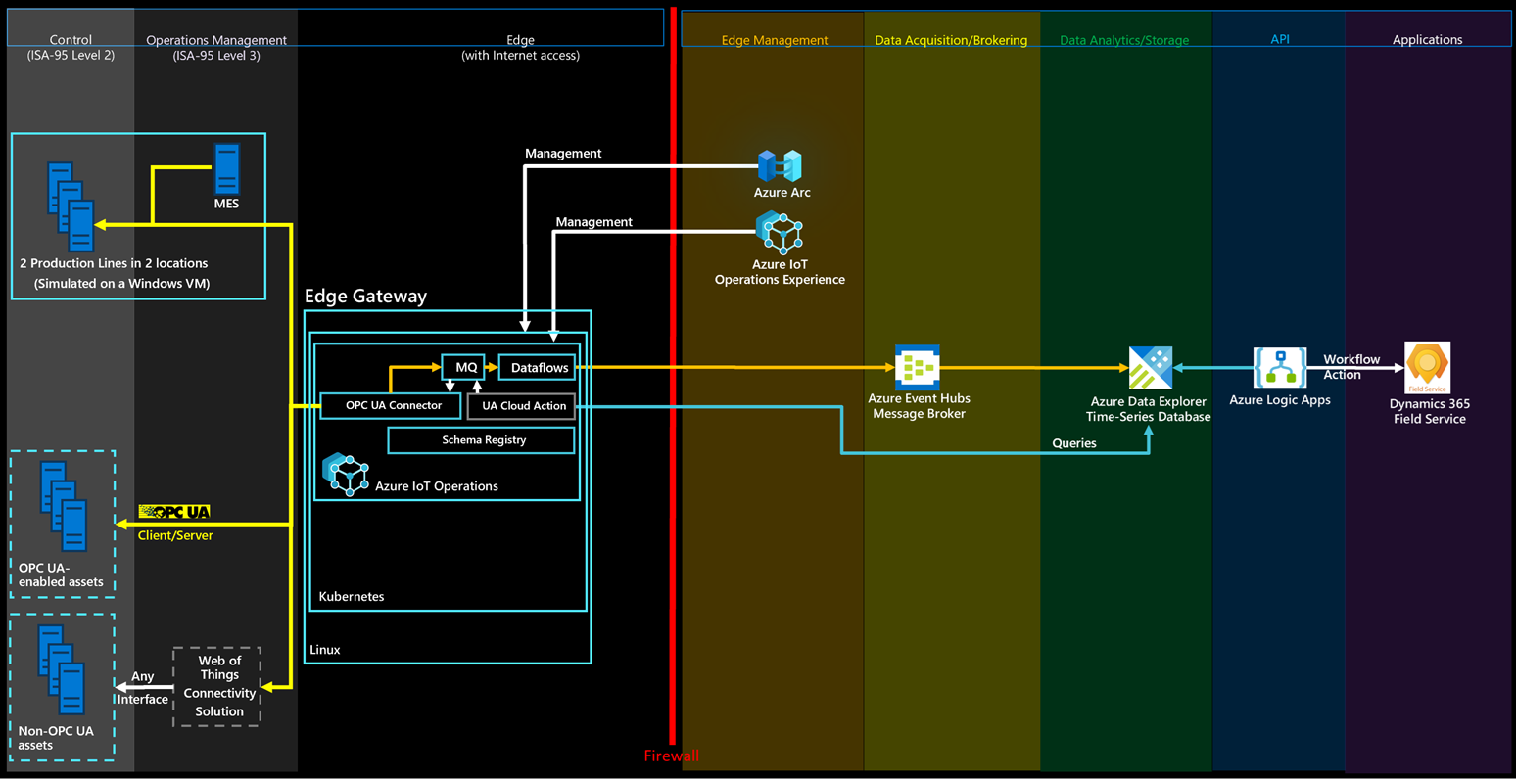Select the 'Data Analytics/Storage' column header

click(x=1124, y=40)
